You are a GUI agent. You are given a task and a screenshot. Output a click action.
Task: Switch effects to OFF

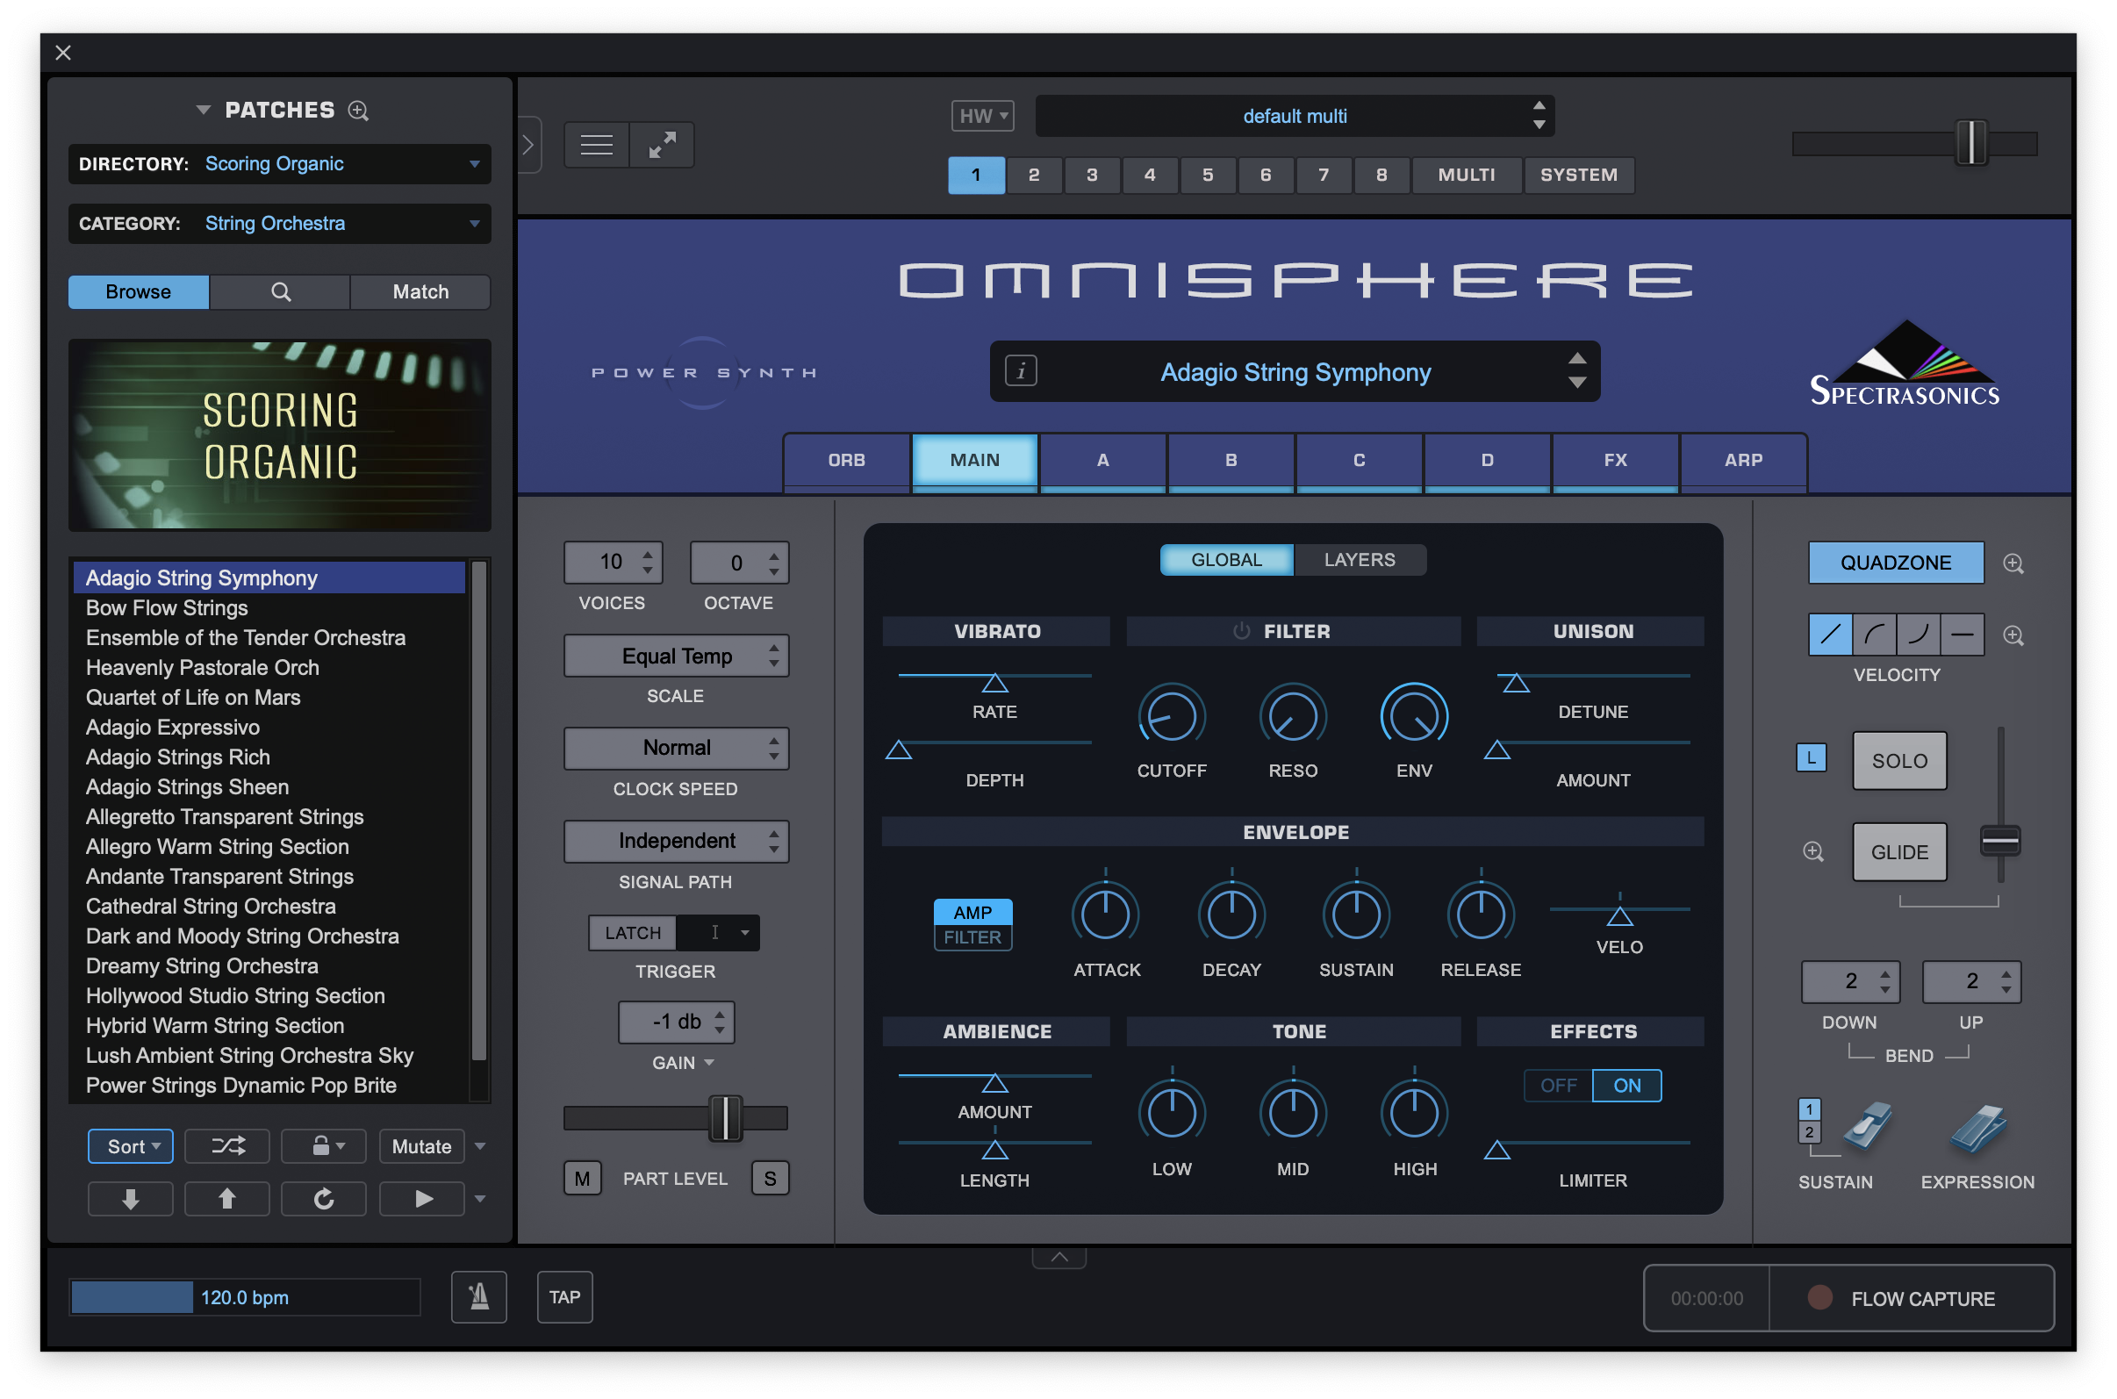pos(1558,1085)
